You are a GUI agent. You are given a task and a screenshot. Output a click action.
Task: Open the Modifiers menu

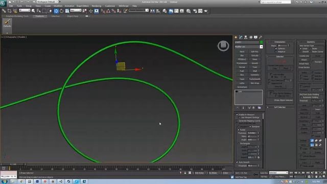click(58, 6)
